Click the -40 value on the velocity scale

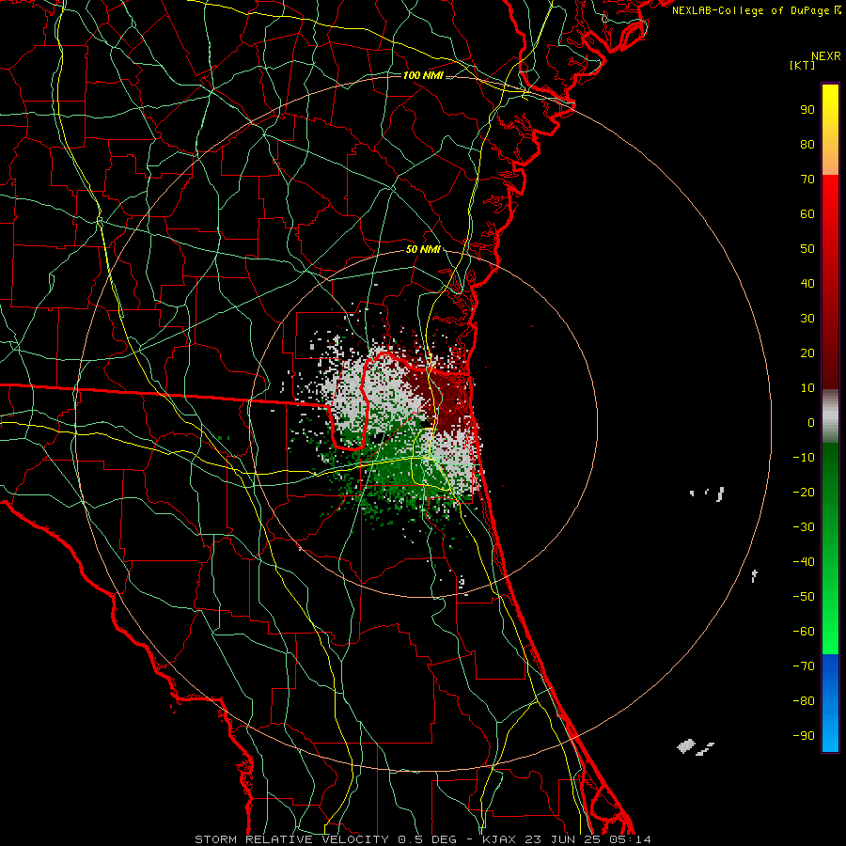pyautogui.click(x=804, y=562)
